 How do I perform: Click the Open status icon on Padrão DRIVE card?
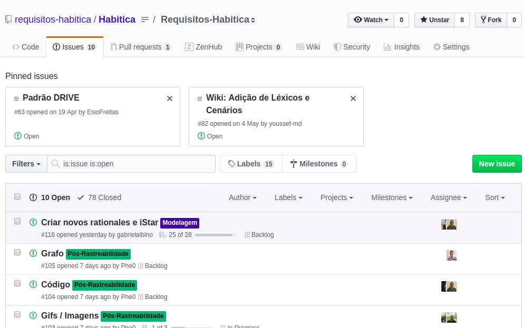tap(18, 136)
